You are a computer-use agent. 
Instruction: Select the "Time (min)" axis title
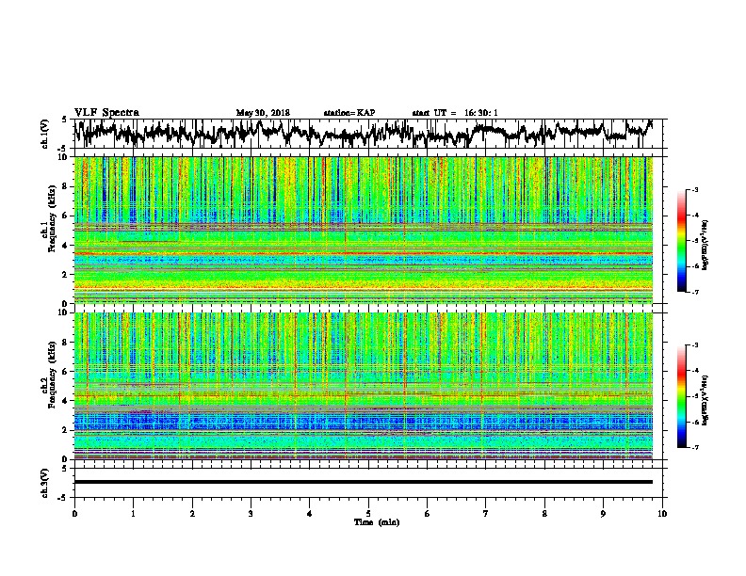[377, 522]
